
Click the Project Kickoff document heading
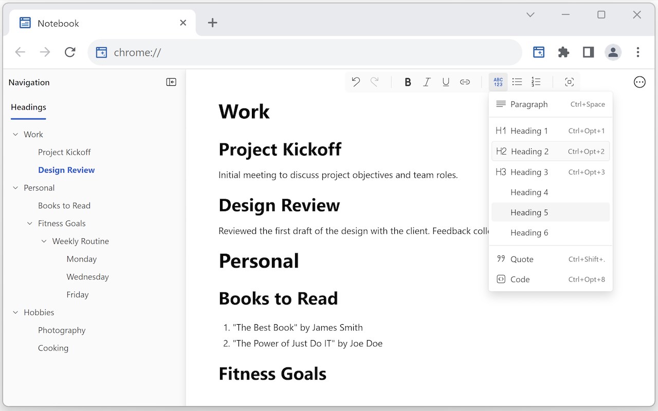pyautogui.click(x=280, y=150)
